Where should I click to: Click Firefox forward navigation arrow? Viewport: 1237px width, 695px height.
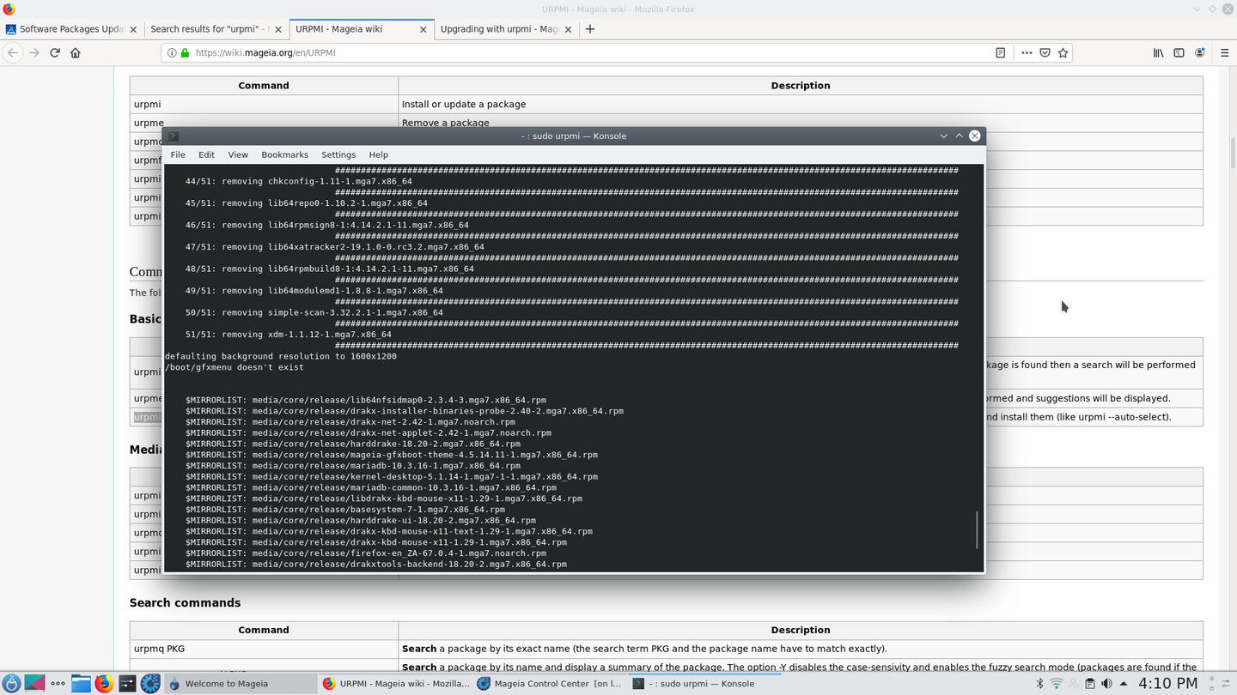tap(34, 52)
